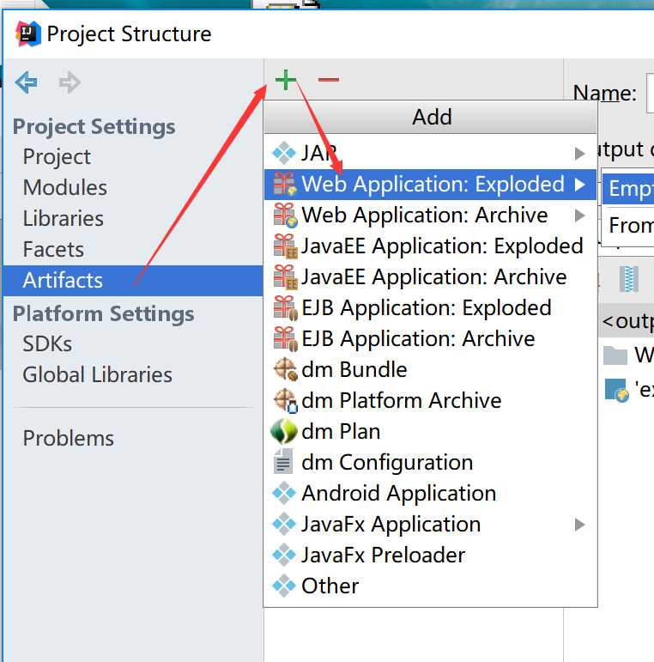Screen dimensions: 654x662
Task: Click the Web Application: Archive gift icon
Action: click(285, 216)
